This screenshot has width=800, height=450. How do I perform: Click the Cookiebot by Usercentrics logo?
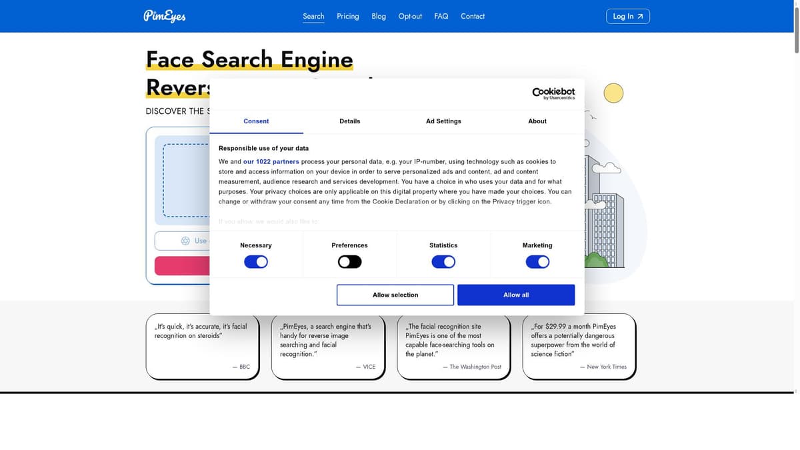pyautogui.click(x=553, y=93)
